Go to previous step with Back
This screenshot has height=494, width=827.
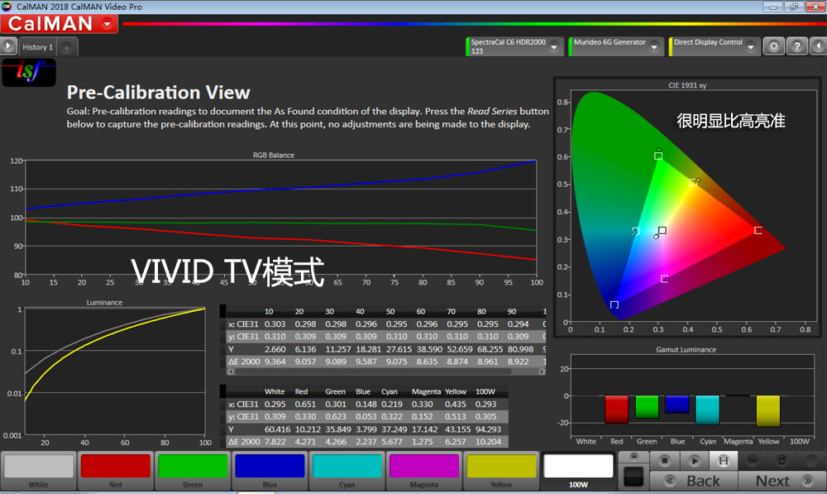pyautogui.click(x=694, y=481)
